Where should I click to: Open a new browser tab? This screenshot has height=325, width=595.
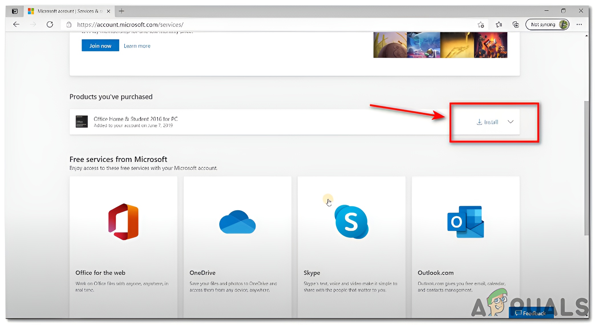point(122,11)
